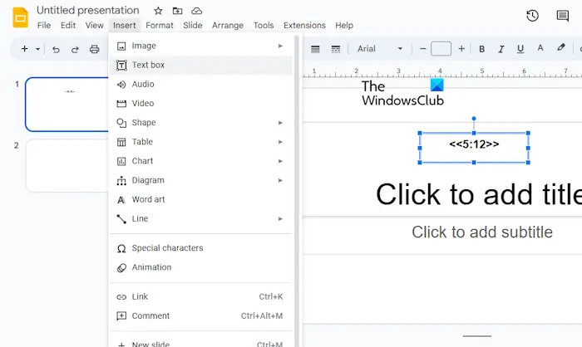Viewport: 582px width, 347px height.
Task: Open the Extensions menu
Action: point(304,25)
